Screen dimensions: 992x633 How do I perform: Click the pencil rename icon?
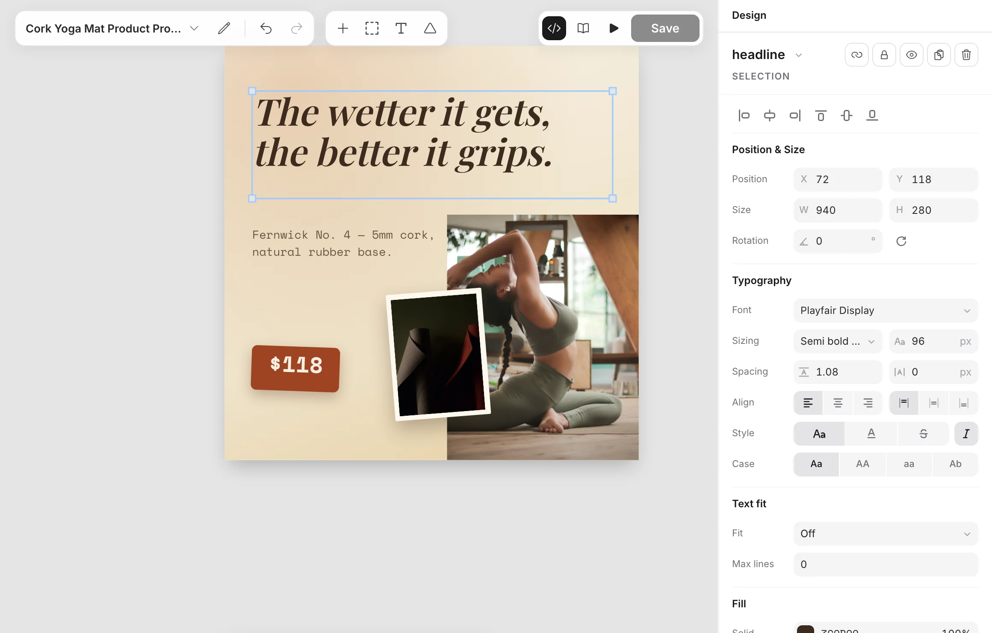pos(224,28)
